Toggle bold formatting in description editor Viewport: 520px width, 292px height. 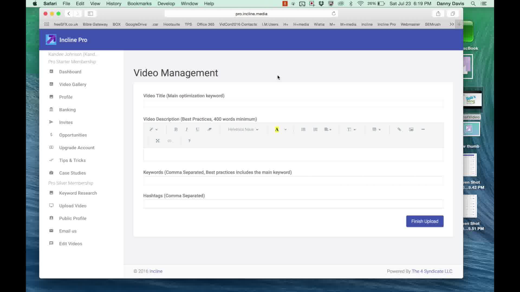(x=176, y=130)
